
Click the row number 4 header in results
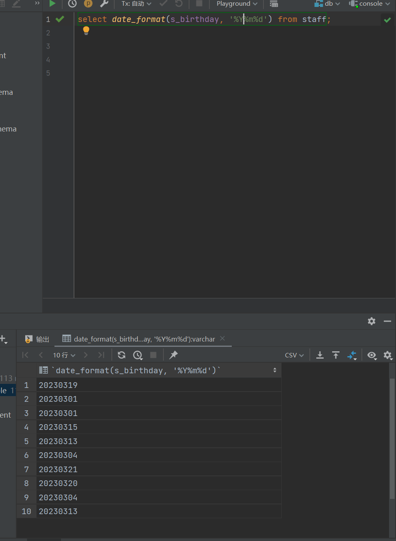coord(26,427)
